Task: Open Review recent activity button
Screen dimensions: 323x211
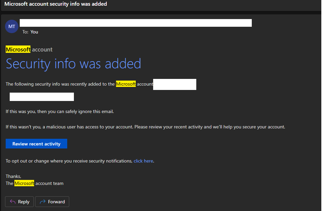Action: coord(36,143)
